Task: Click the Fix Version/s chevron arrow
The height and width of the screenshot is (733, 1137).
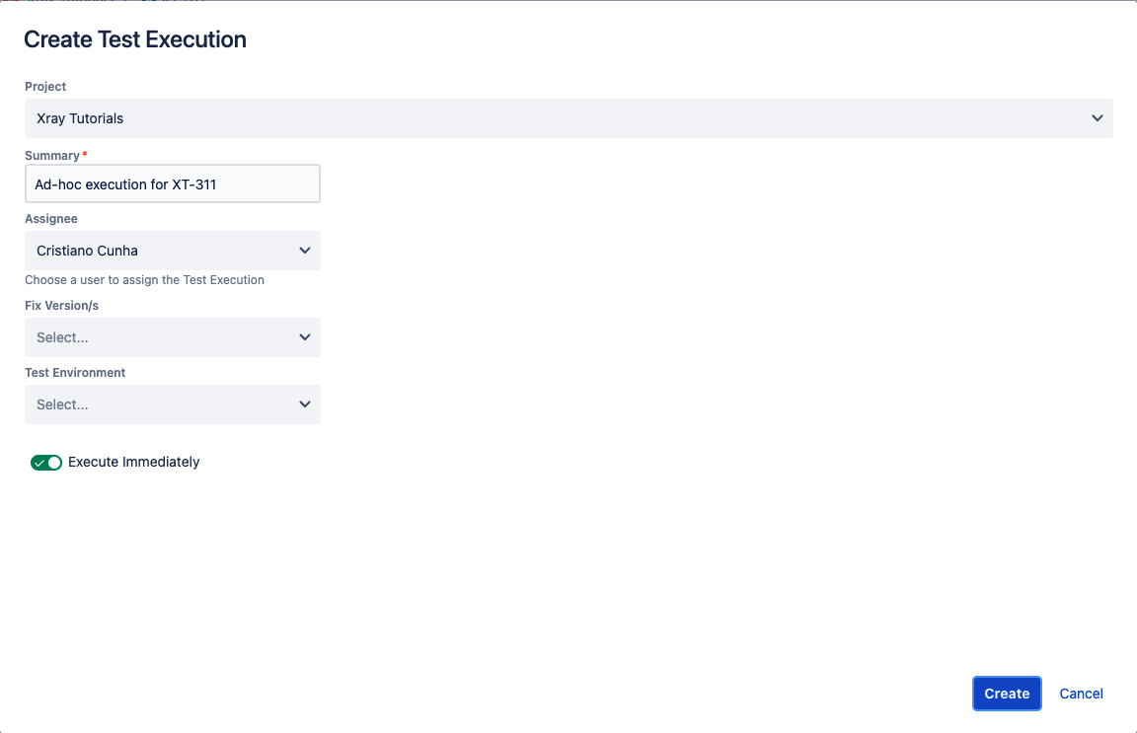Action: tap(305, 337)
